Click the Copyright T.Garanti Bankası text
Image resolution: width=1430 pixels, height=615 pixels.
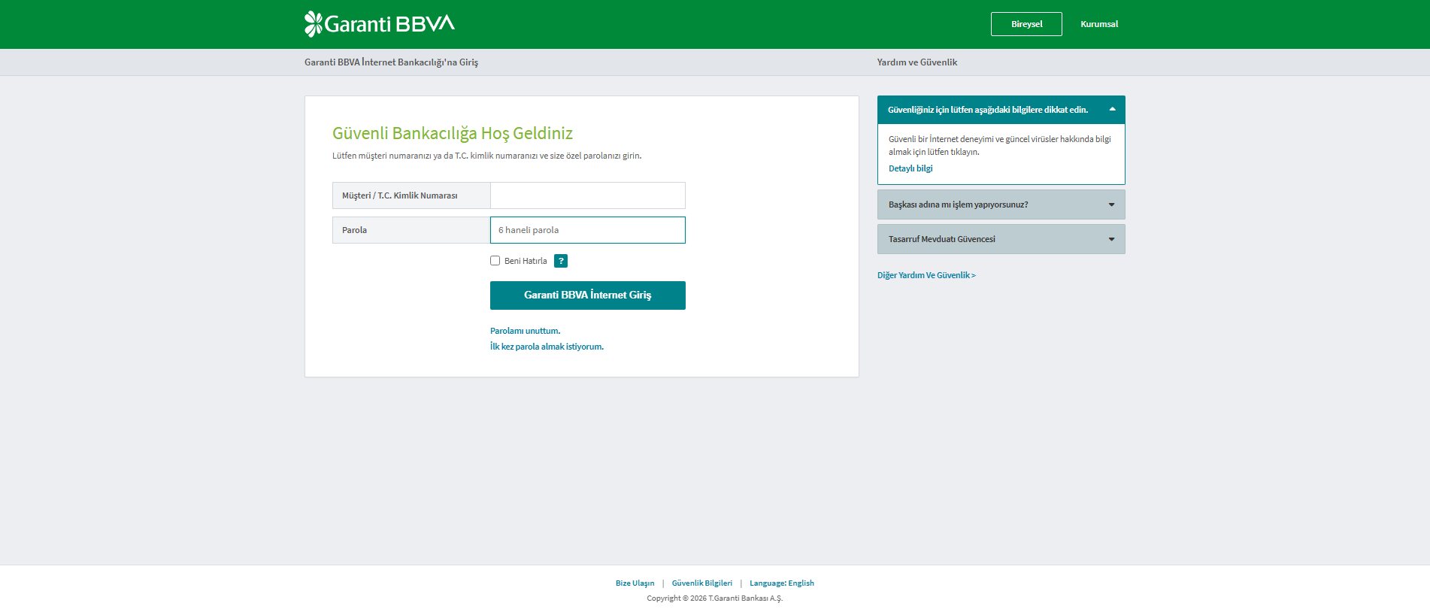point(715,598)
